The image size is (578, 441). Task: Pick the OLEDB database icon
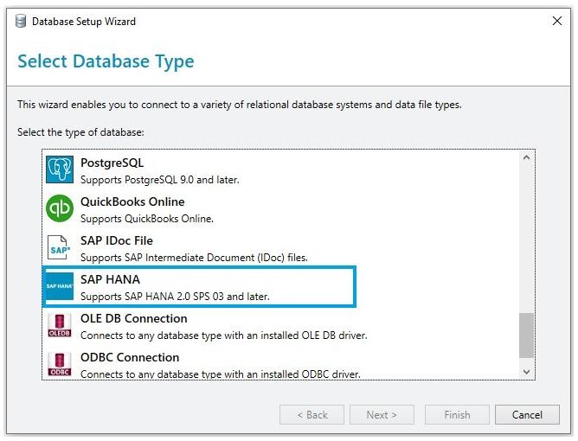tap(60, 325)
